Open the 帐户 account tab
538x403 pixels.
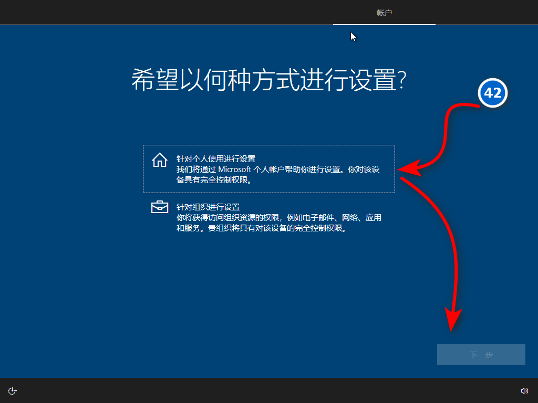pos(384,13)
